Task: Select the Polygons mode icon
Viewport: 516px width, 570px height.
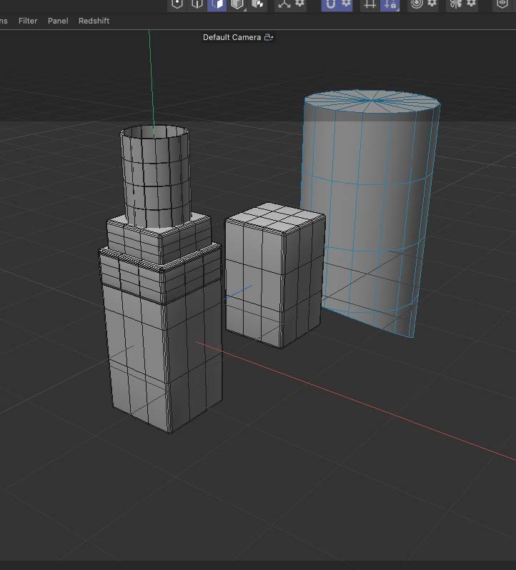Action: pyautogui.click(x=217, y=4)
